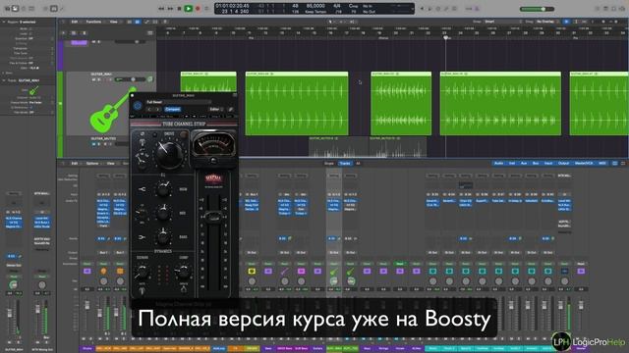The width and height of the screenshot is (629, 353).
Task: Toggle Inst channel filter in mixer
Action: pos(512,164)
